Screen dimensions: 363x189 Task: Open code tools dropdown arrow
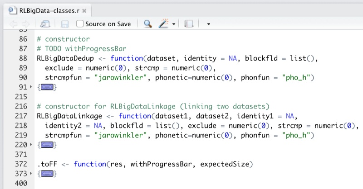174,24
